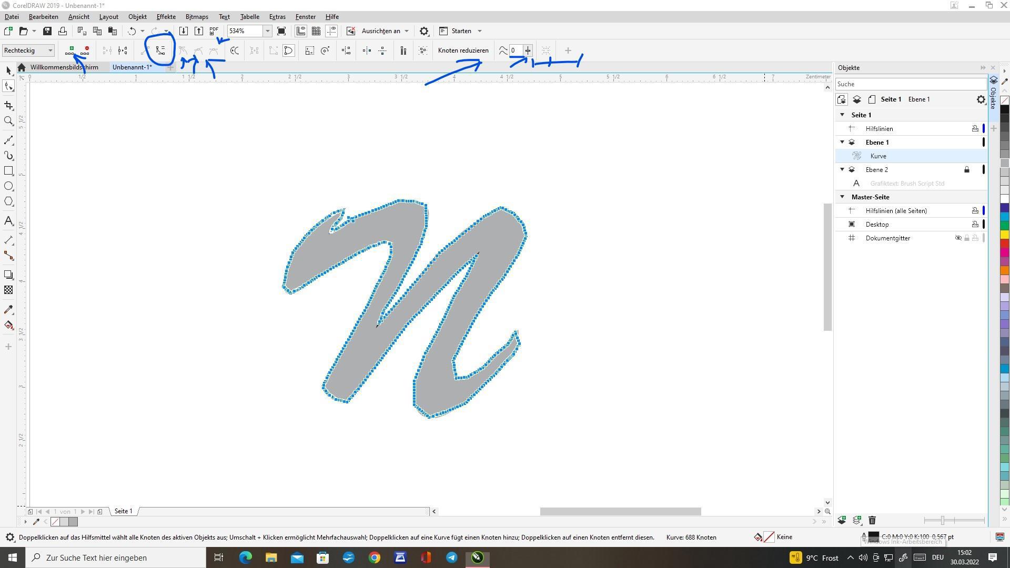Click the yellow swatch in color palette

click(1004, 235)
